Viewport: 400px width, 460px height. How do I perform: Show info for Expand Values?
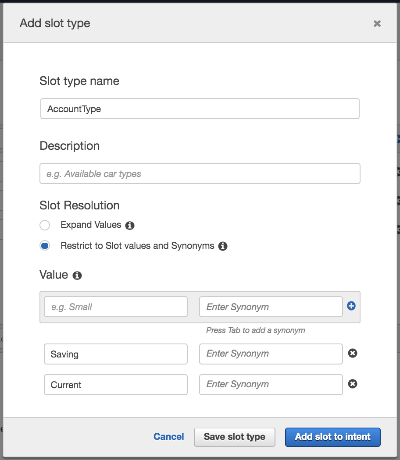coord(130,225)
